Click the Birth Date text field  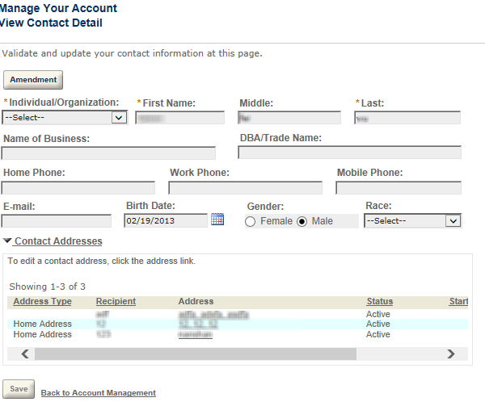(166, 220)
